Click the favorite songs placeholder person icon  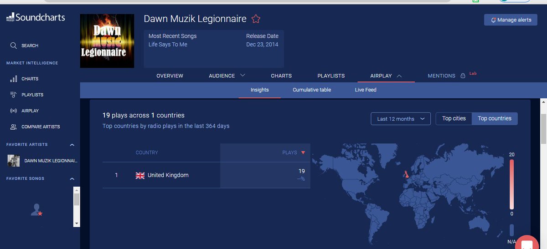pyautogui.click(x=36, y=210)
